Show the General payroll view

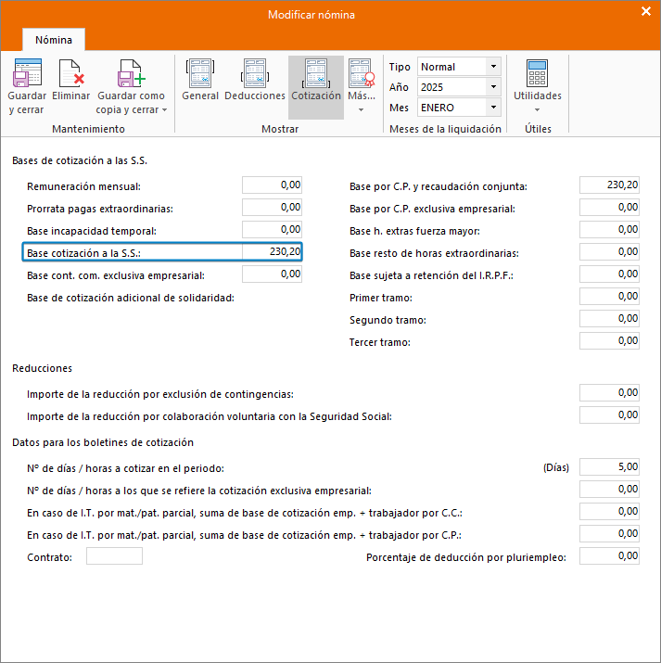200,81
